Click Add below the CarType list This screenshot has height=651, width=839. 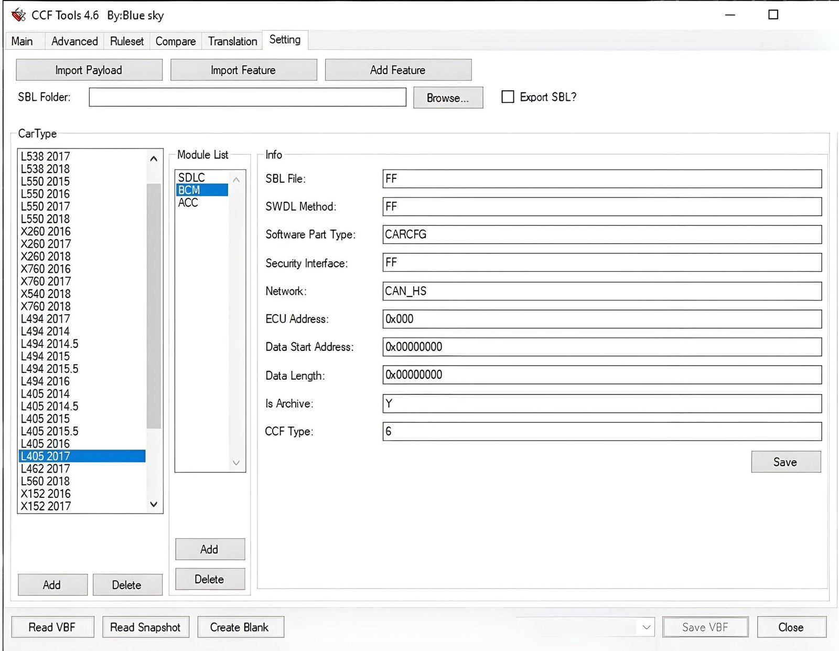(x=52, y=584)
